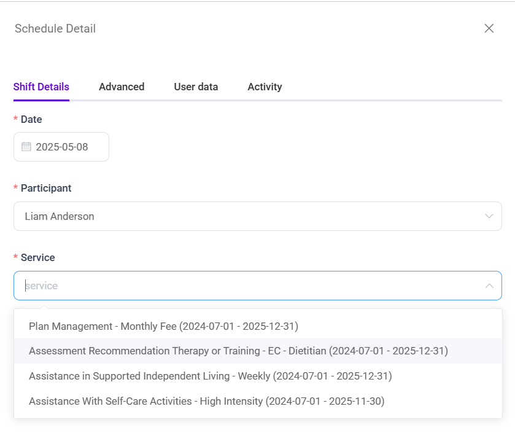The width and height of the screenshot is (515, 433).
Task: Close the Schedule Detail dialog
Action: (x=489, y=28)
